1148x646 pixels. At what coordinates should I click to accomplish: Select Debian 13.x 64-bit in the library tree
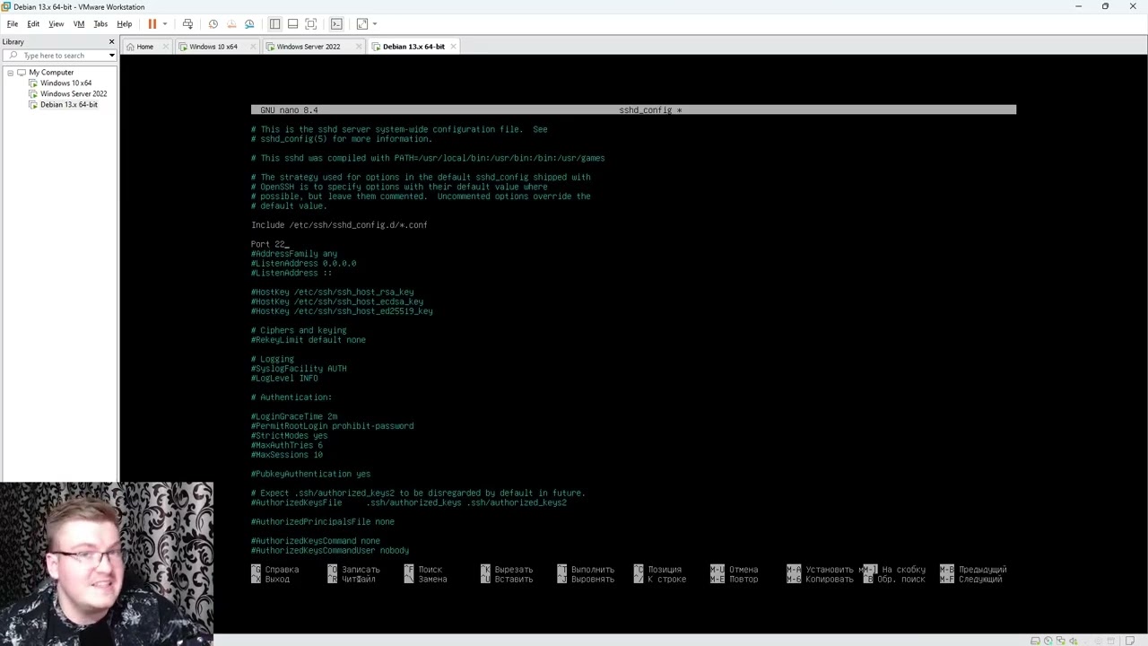tap(69, 105)
